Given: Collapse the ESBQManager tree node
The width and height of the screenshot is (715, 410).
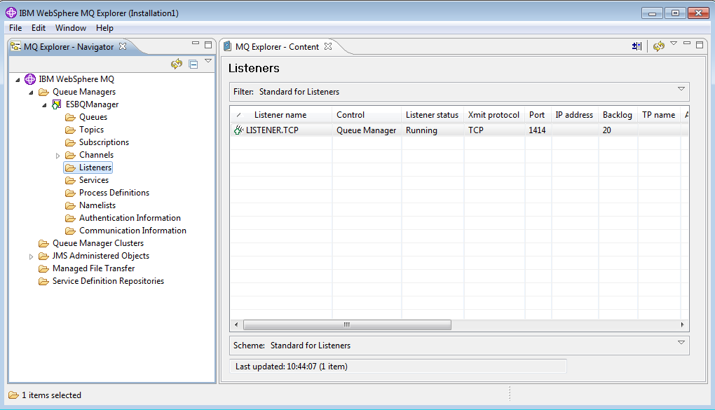Looking at the screenshot, I should click(x=44, y=105).
